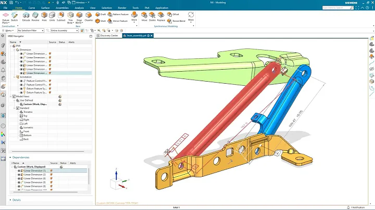Collapse the Dependencies section
This screenshot has height=210, width=375.
coord(10,157)
